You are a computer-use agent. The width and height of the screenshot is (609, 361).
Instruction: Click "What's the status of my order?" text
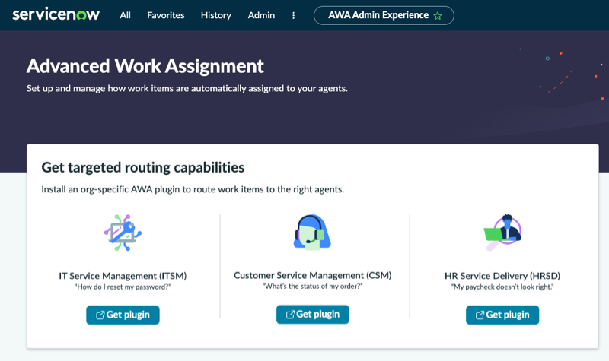pyautogui.click(x=313, y=287)
